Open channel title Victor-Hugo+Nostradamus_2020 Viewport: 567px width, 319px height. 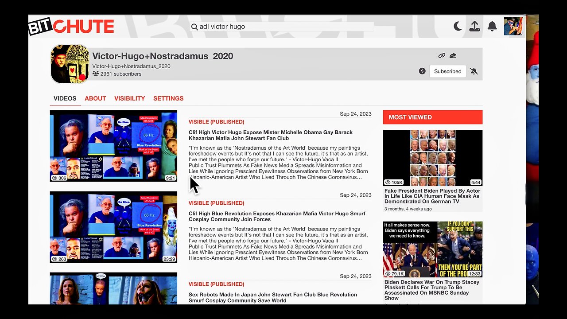coord(163,56)
